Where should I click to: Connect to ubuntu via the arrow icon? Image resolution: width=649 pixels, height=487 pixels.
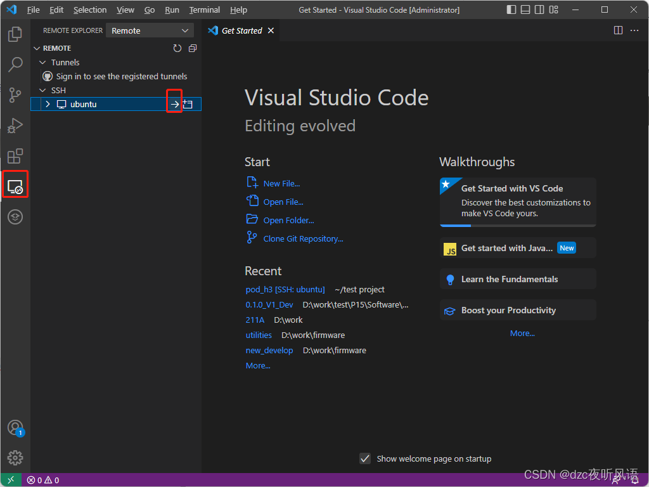(x=174, y=103)
